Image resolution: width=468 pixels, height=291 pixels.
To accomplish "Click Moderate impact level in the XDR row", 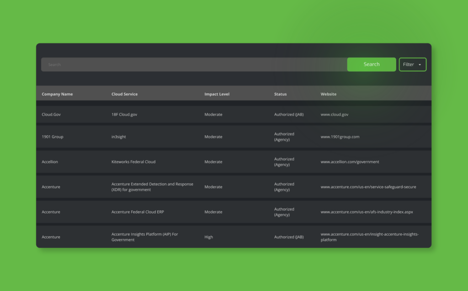I will (x=213, y=187).
